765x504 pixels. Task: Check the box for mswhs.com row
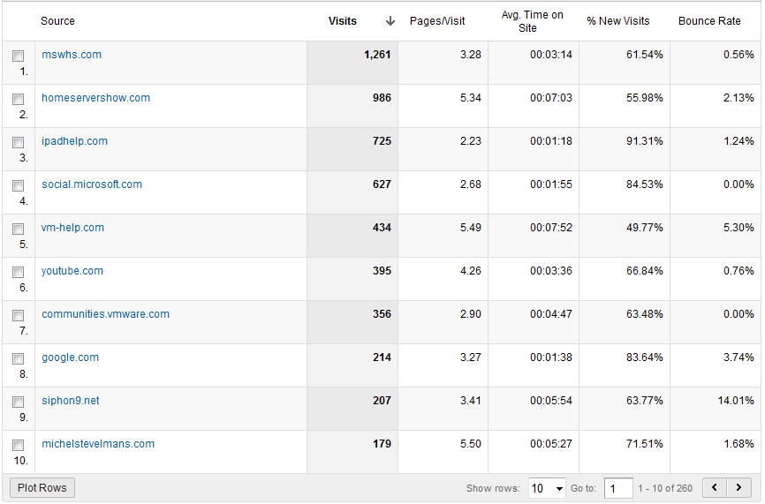point(18,56)
